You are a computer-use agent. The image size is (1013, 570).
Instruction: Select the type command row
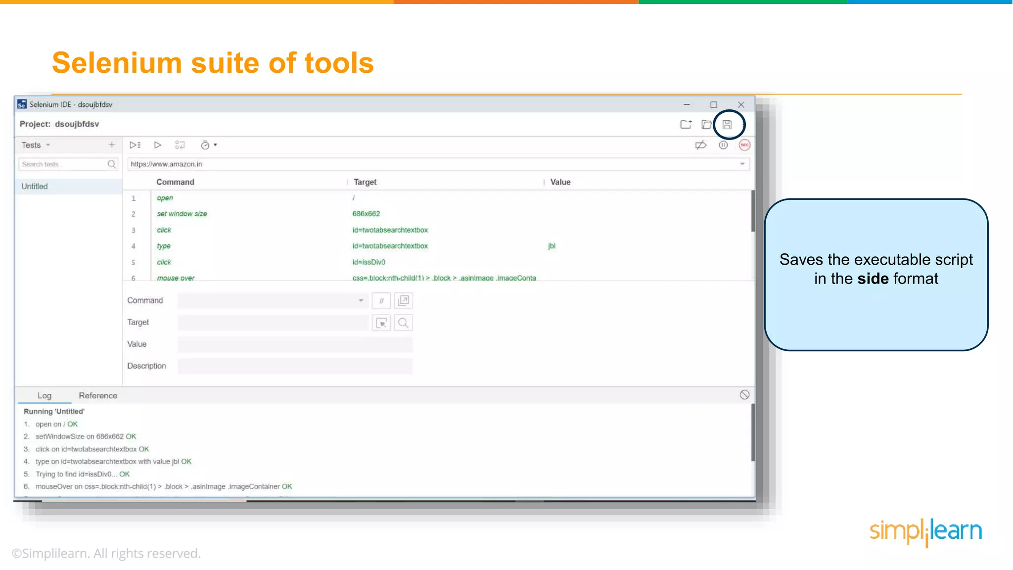[437, 246]
